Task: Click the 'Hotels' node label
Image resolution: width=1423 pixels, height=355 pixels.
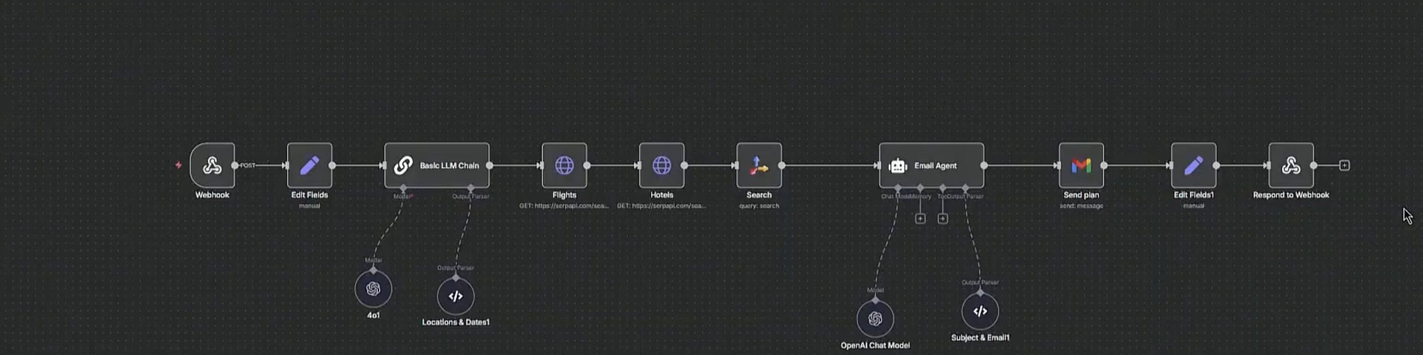Action: point(662,195)
